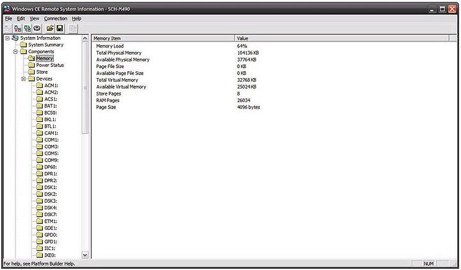Select the Components tree item
The width and height of the screenshot is (461, 270).
coord(41,51)
